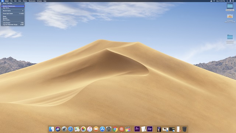Launch Adobe Premiere Pro from Dock

[x=137, y=129]
